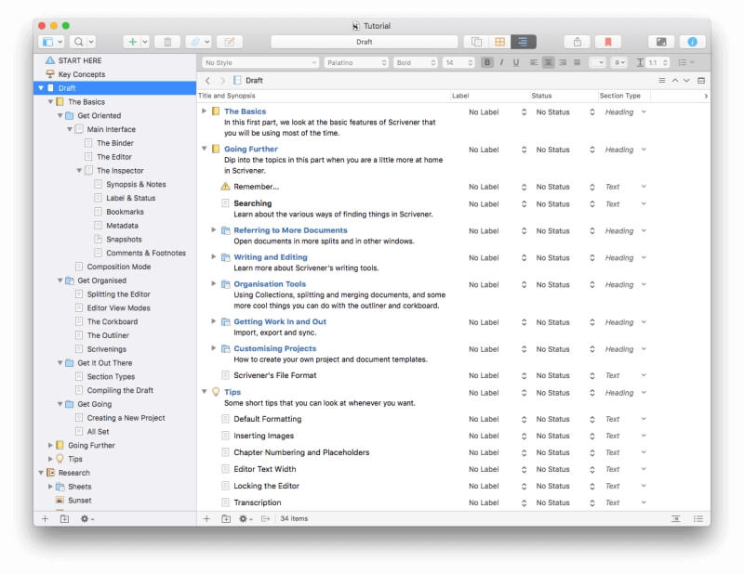Open the No Style paragraph style dropdown
This screenshot has width=744, height=574.
tap(260, 62)
